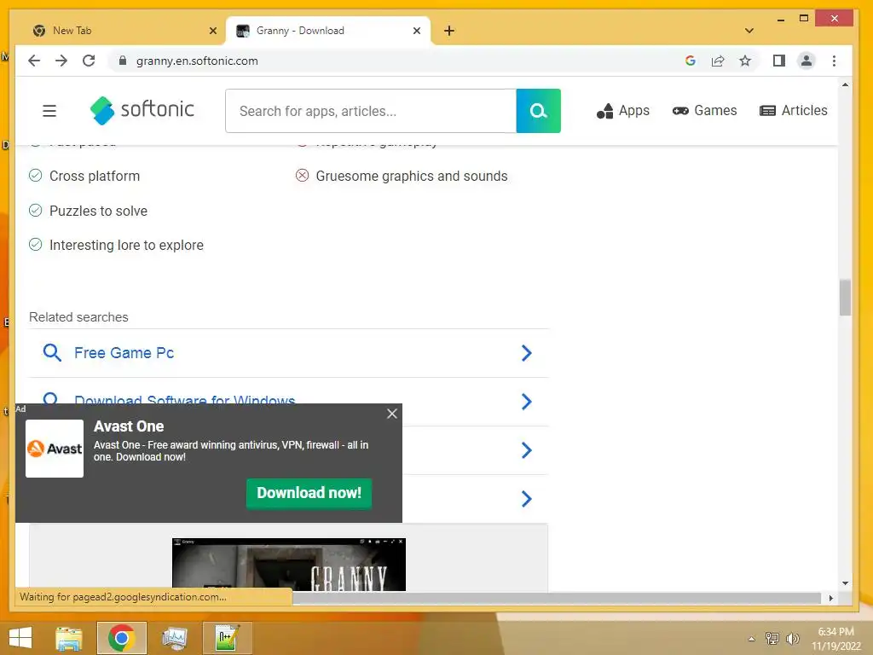View site info via lock icon
The width and height of the screenshot is (873, 655).
(x=123, y=61)
